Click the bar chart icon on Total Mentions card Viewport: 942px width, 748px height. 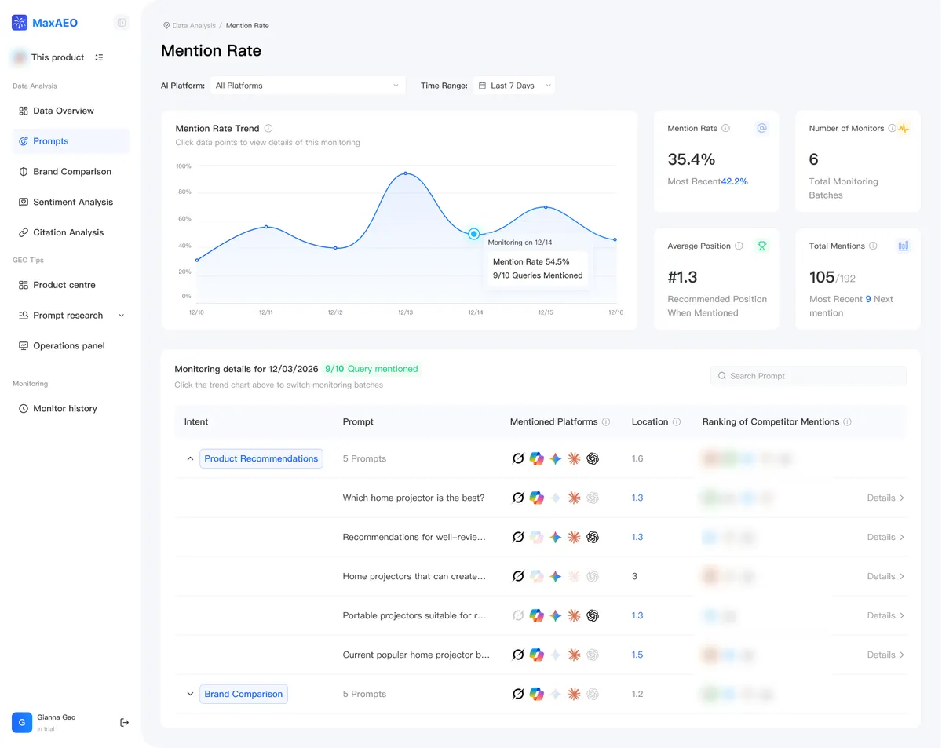tap(904, 246)
